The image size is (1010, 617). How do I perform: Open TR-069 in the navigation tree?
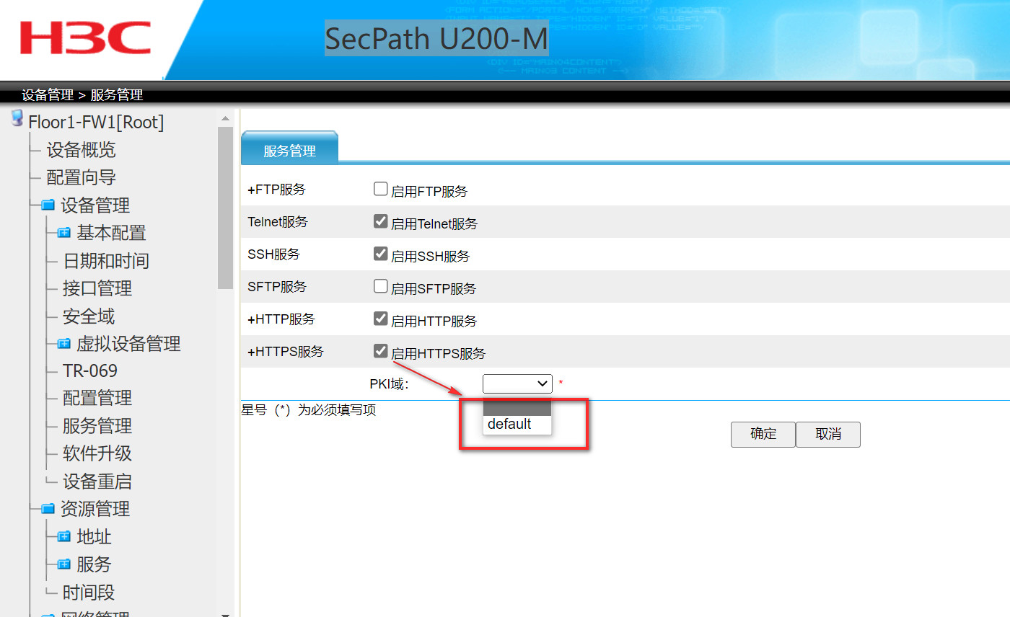(x=90, y=371)
